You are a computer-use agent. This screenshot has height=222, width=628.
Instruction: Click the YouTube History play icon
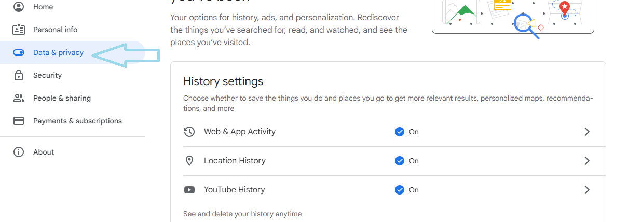189,190
